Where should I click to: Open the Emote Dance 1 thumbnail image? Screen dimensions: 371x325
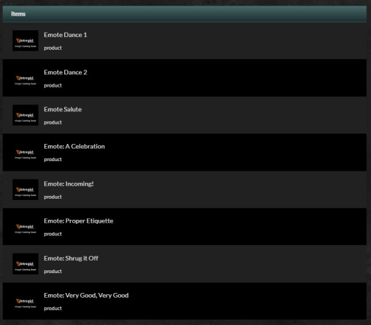25,40
